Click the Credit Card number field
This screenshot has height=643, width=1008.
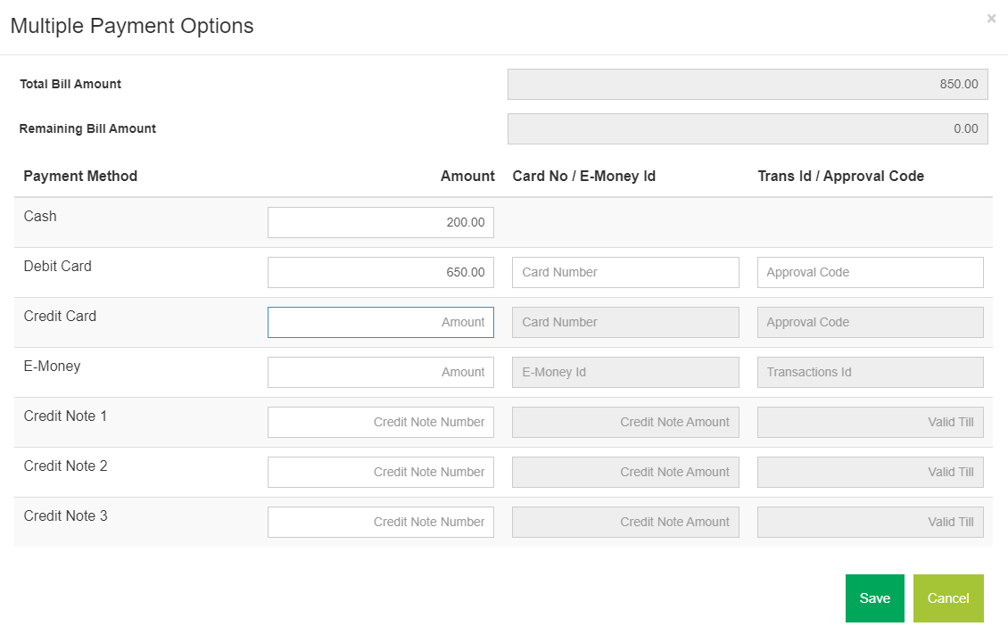point(625,323)
